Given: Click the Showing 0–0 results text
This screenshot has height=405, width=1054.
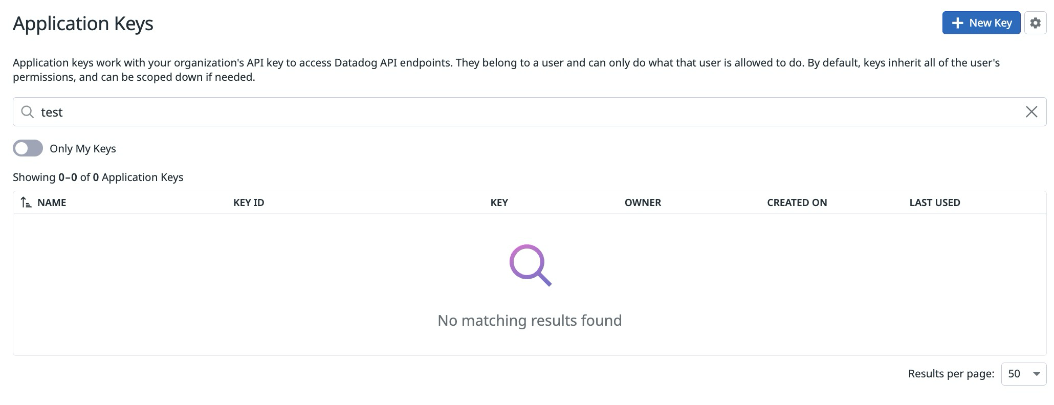Looking at the screenshot, I should (x=98, y=177).
